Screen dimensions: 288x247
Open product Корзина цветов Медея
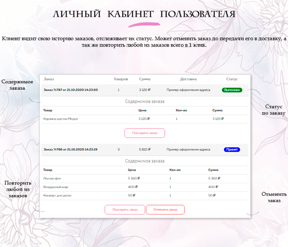pyautogui.click(x=60, y=119)
